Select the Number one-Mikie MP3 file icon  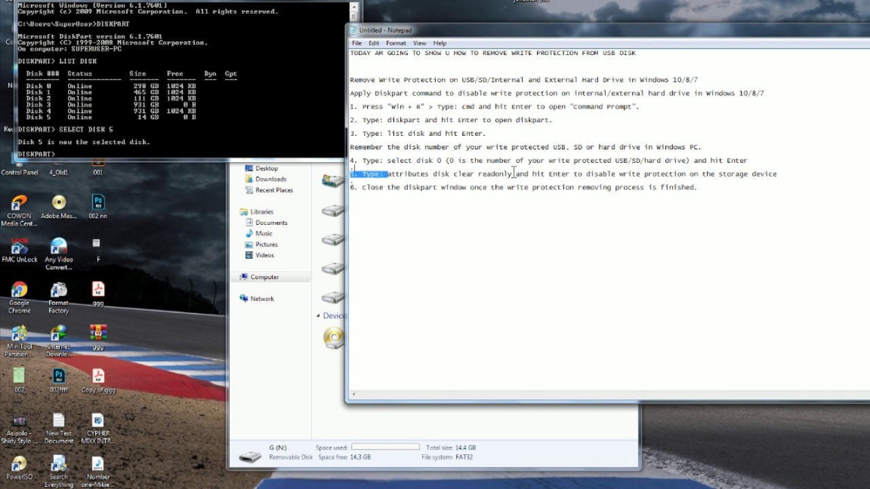(x=98, y=471)
